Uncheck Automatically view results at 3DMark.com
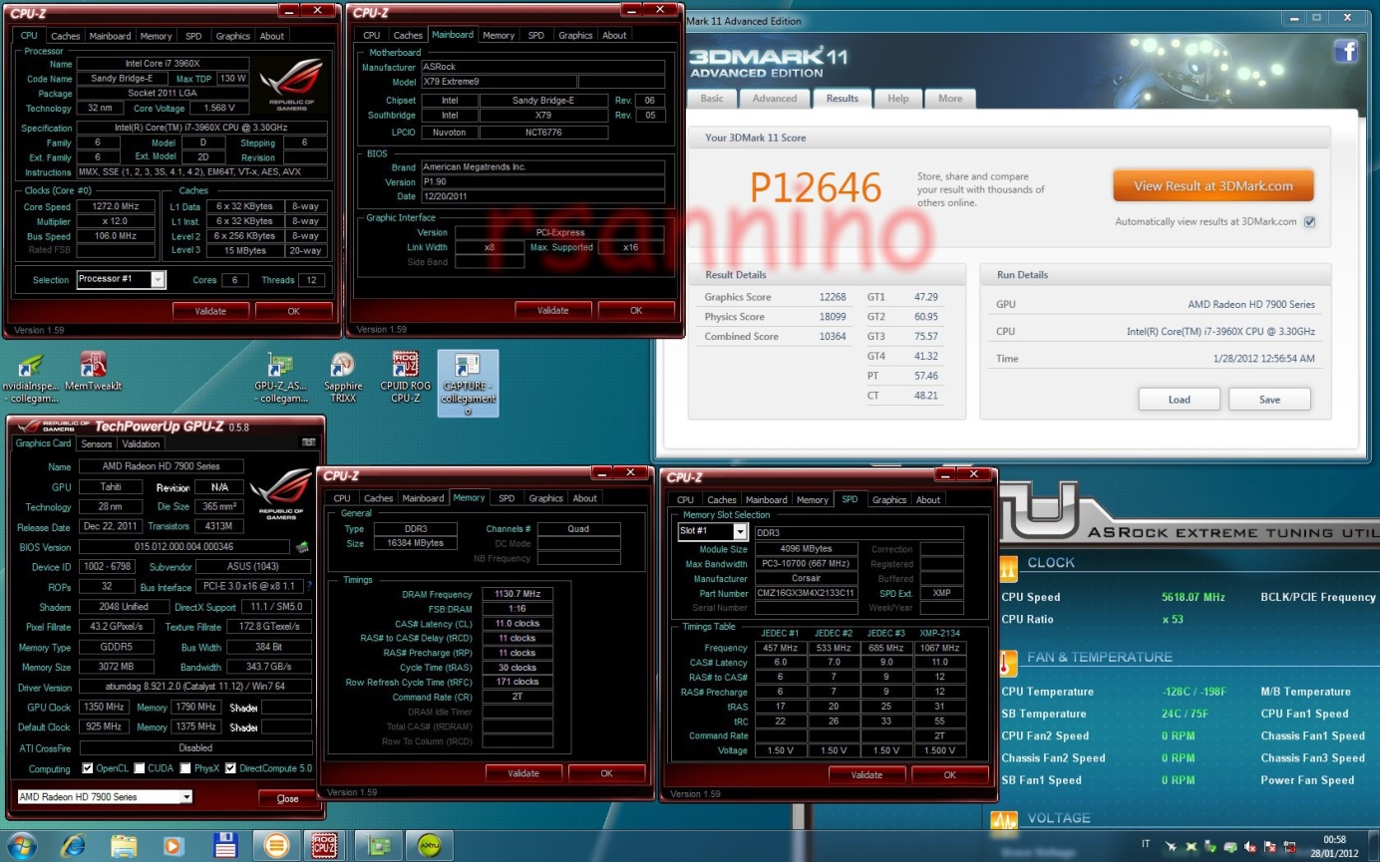The image size is (1380, 862). (x=1310, y=222)
